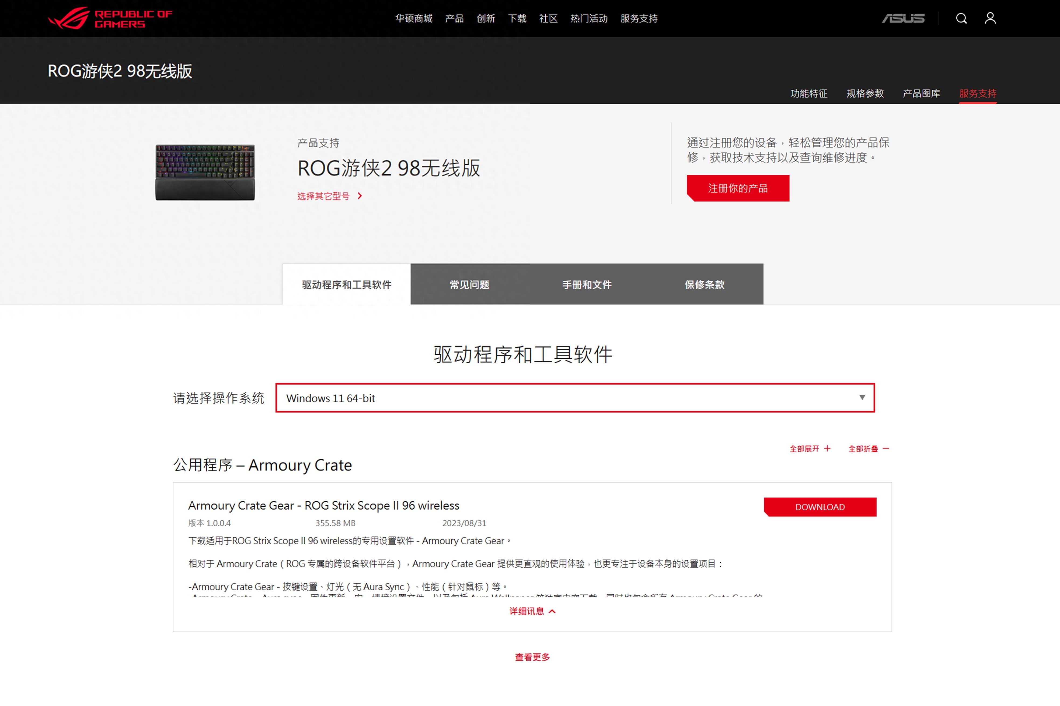Click the search magnifier icon
The height and width of the screenshot is (706, 1060).
point(961,18)
